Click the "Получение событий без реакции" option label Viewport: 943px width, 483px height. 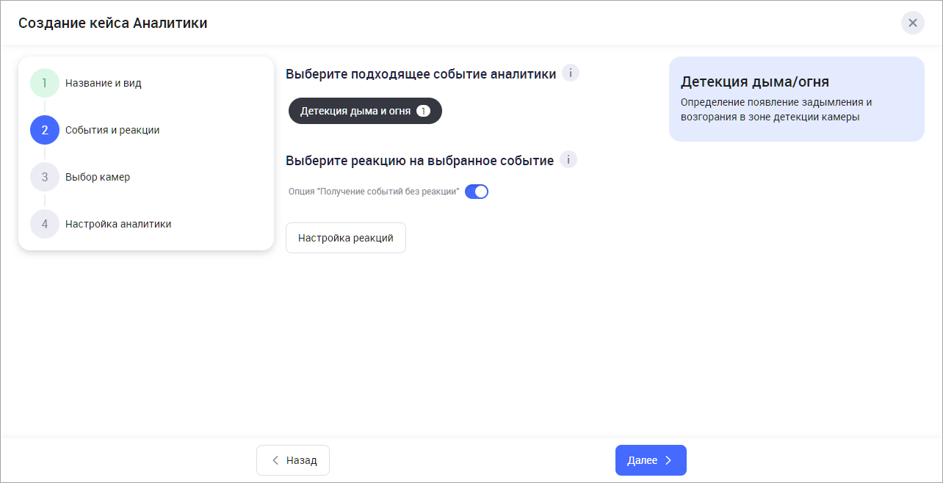(373, 192)
